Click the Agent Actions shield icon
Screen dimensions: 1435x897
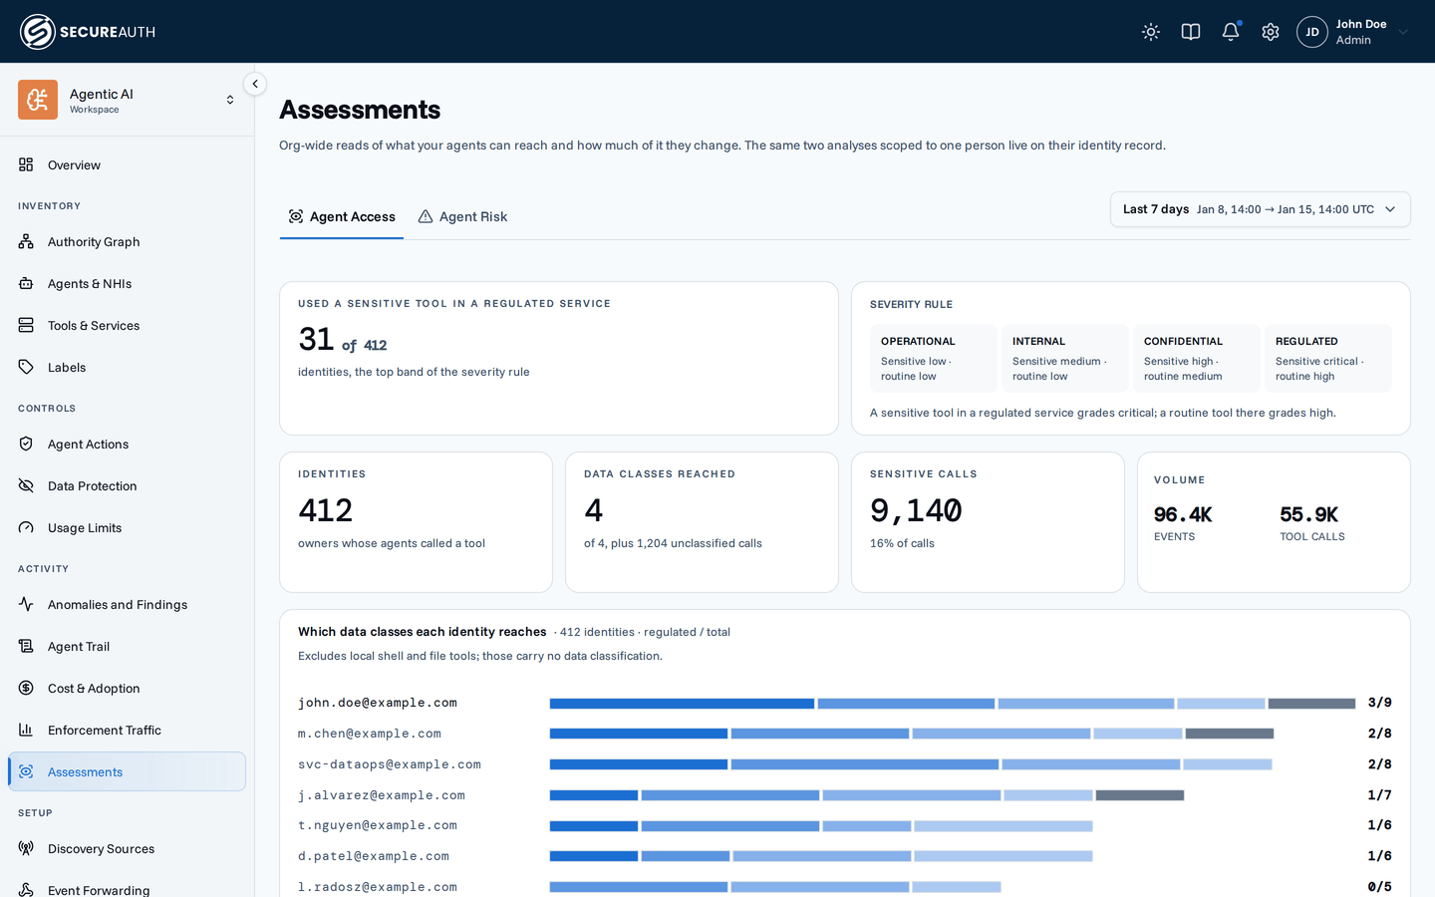26,444
